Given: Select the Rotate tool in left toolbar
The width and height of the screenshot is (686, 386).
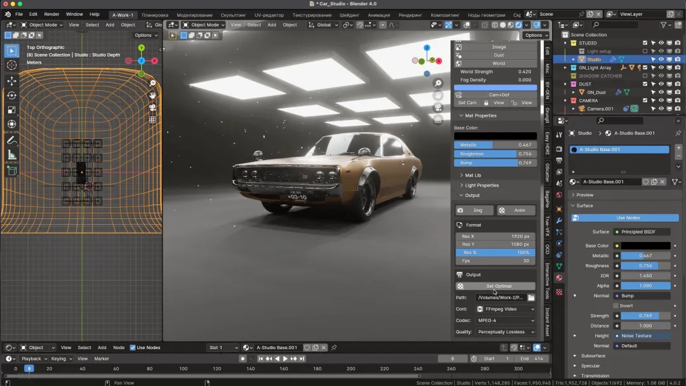Looking at the screenshot, I should (11, 95).
